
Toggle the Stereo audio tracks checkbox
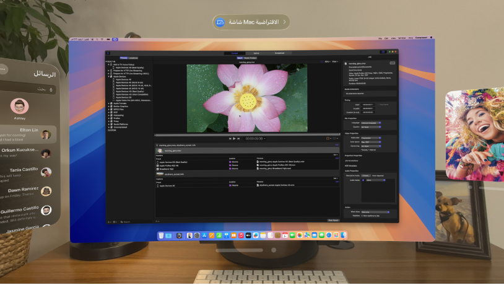(x=363, y=180)
